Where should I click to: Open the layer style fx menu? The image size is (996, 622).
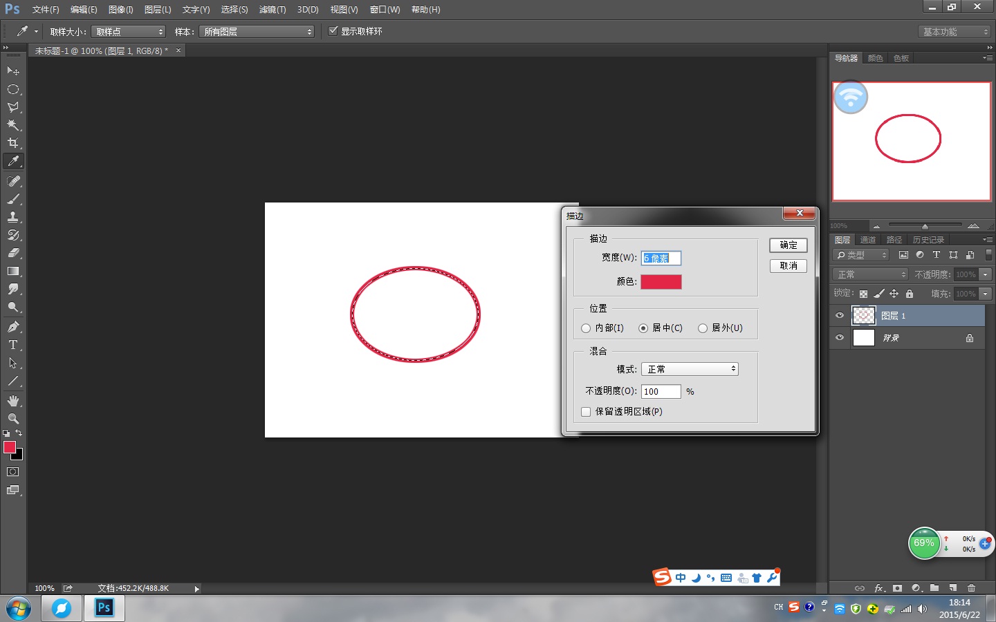(x=879, y=588)
